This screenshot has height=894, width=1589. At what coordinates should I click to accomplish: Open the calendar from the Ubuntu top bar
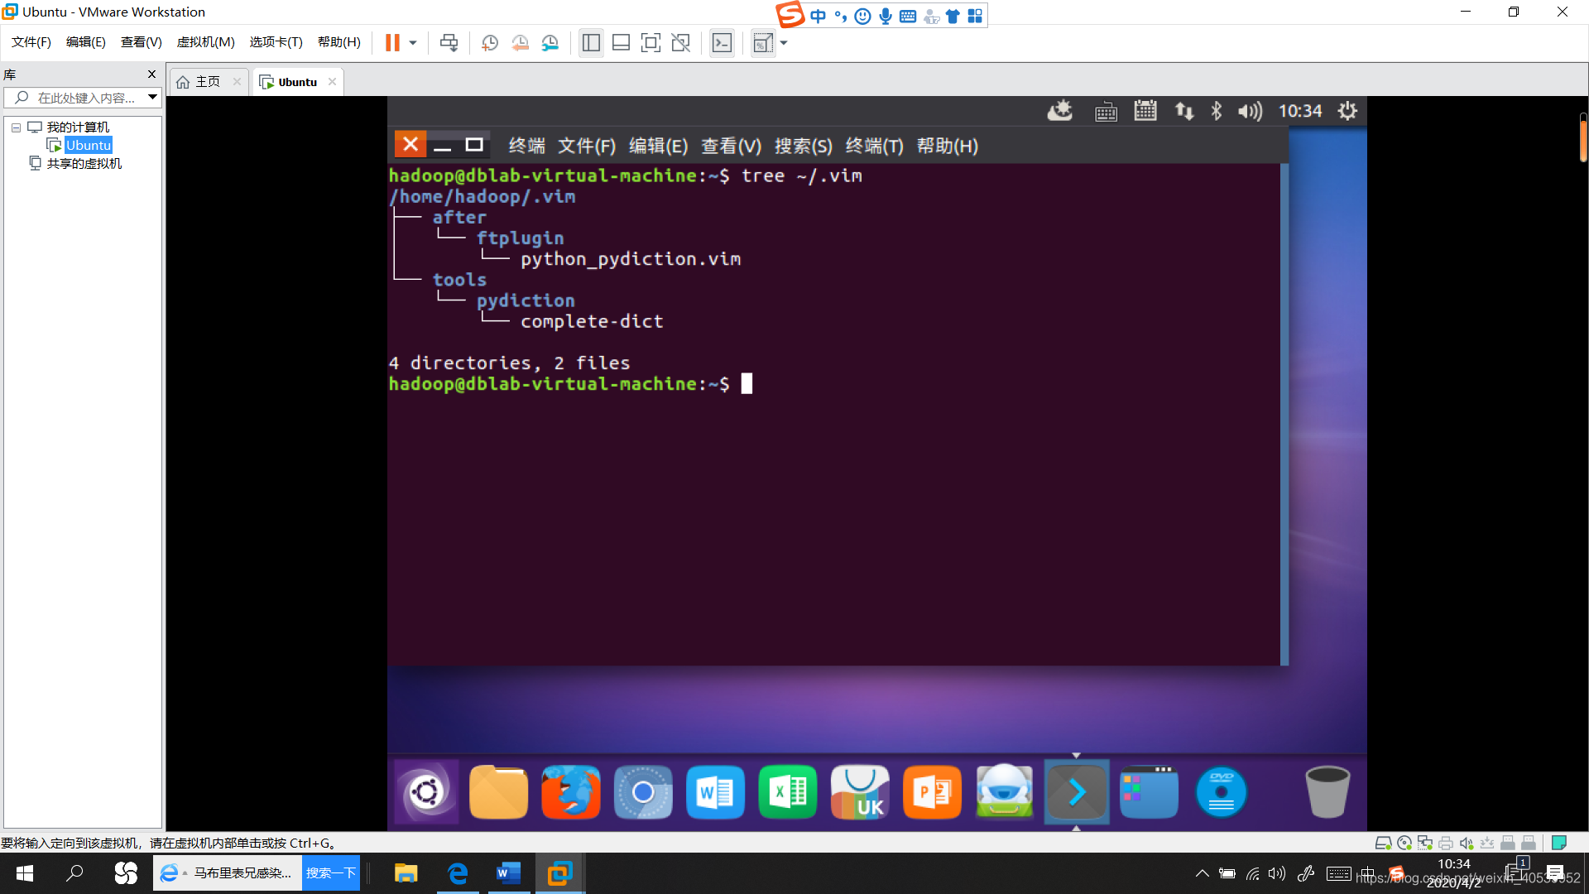pyautogui.click(x=1145, y=110)
